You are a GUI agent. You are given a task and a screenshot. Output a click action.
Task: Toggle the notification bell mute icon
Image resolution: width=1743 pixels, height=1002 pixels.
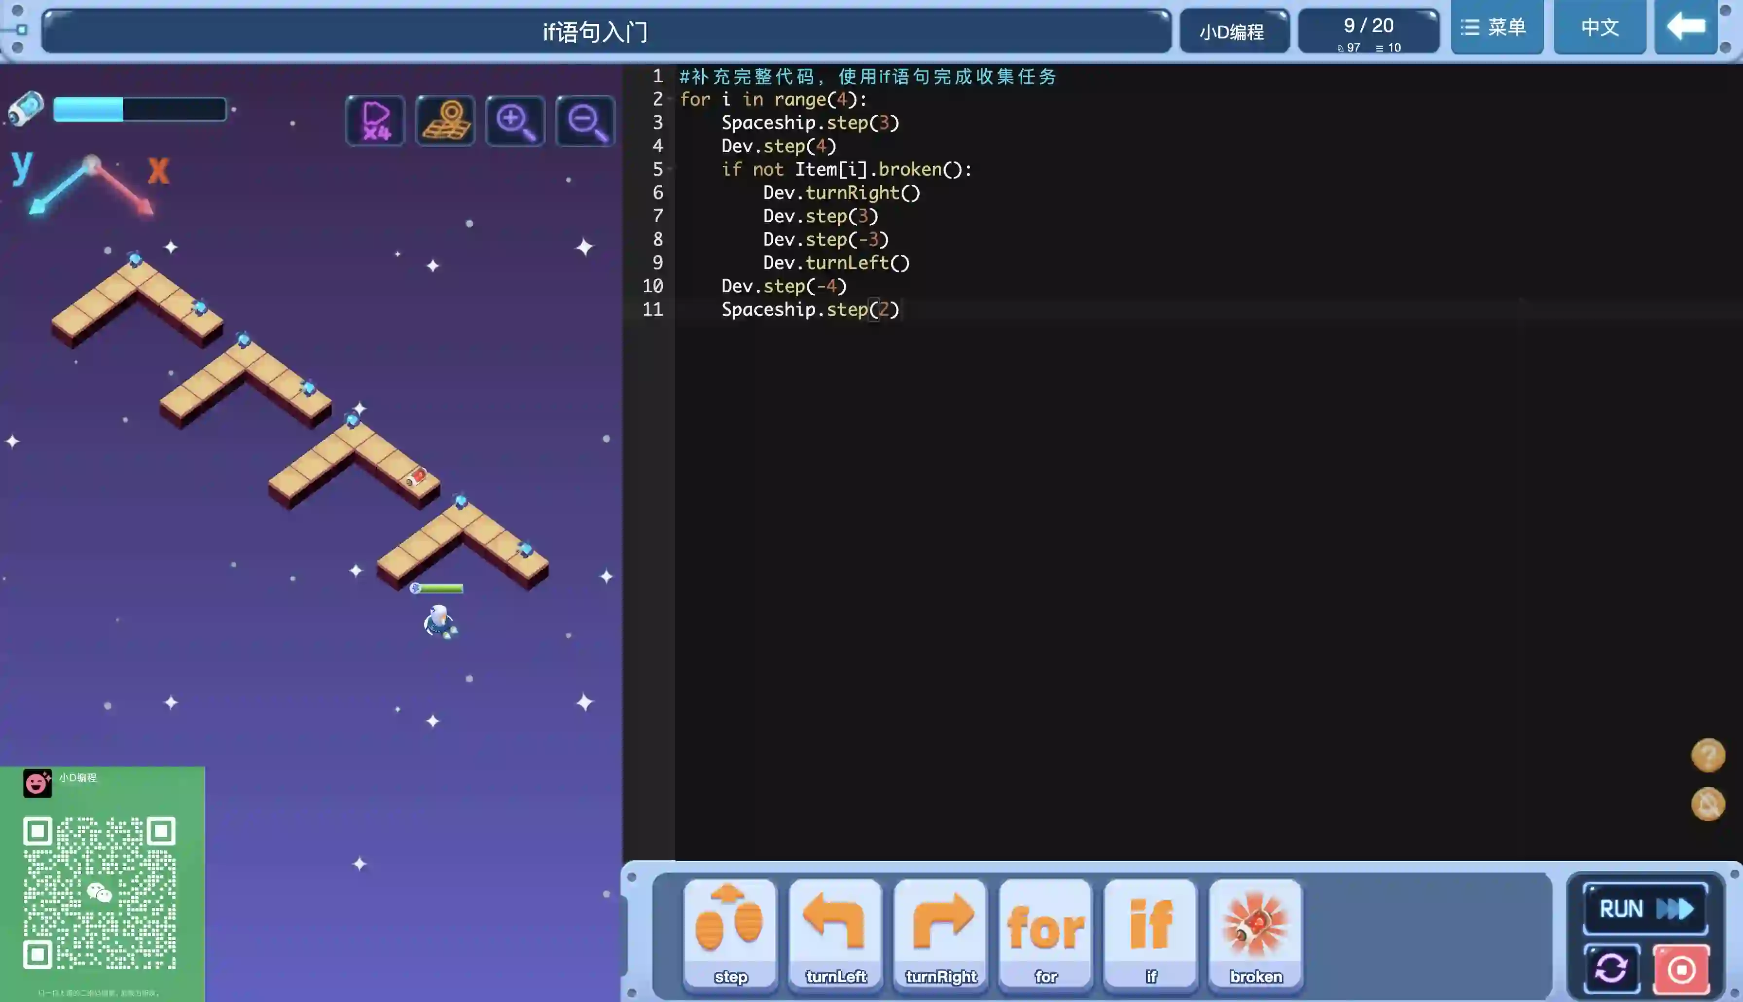click(1708, 804)
